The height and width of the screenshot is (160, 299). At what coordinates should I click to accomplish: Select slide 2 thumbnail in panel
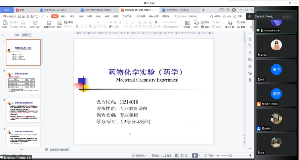tap(23, 81)
